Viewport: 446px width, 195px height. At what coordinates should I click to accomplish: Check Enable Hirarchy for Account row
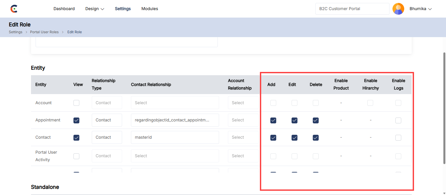[370, 103]
